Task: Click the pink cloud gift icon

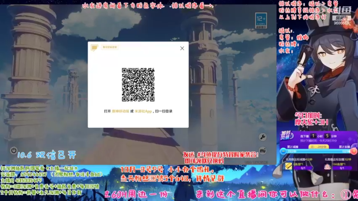Action: [x=328, y=166]
